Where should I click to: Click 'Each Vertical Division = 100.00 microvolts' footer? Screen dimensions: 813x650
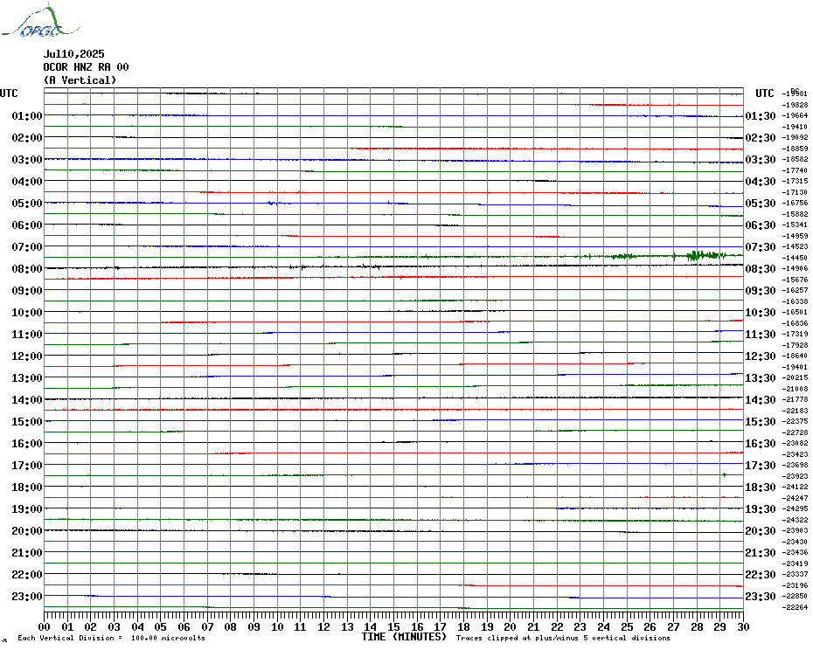(x=112, y=638)
